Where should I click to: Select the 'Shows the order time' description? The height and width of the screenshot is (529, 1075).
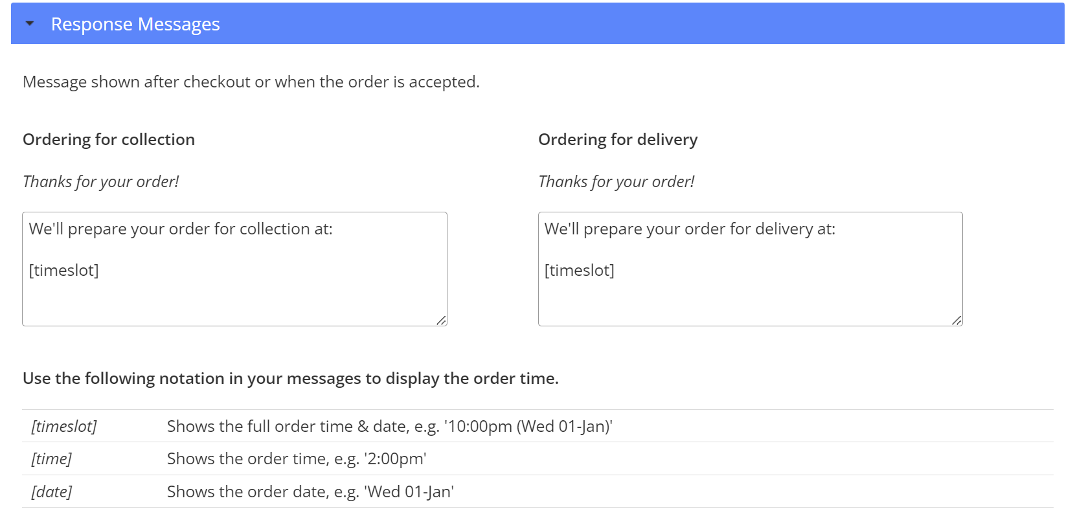coord(297,458)
